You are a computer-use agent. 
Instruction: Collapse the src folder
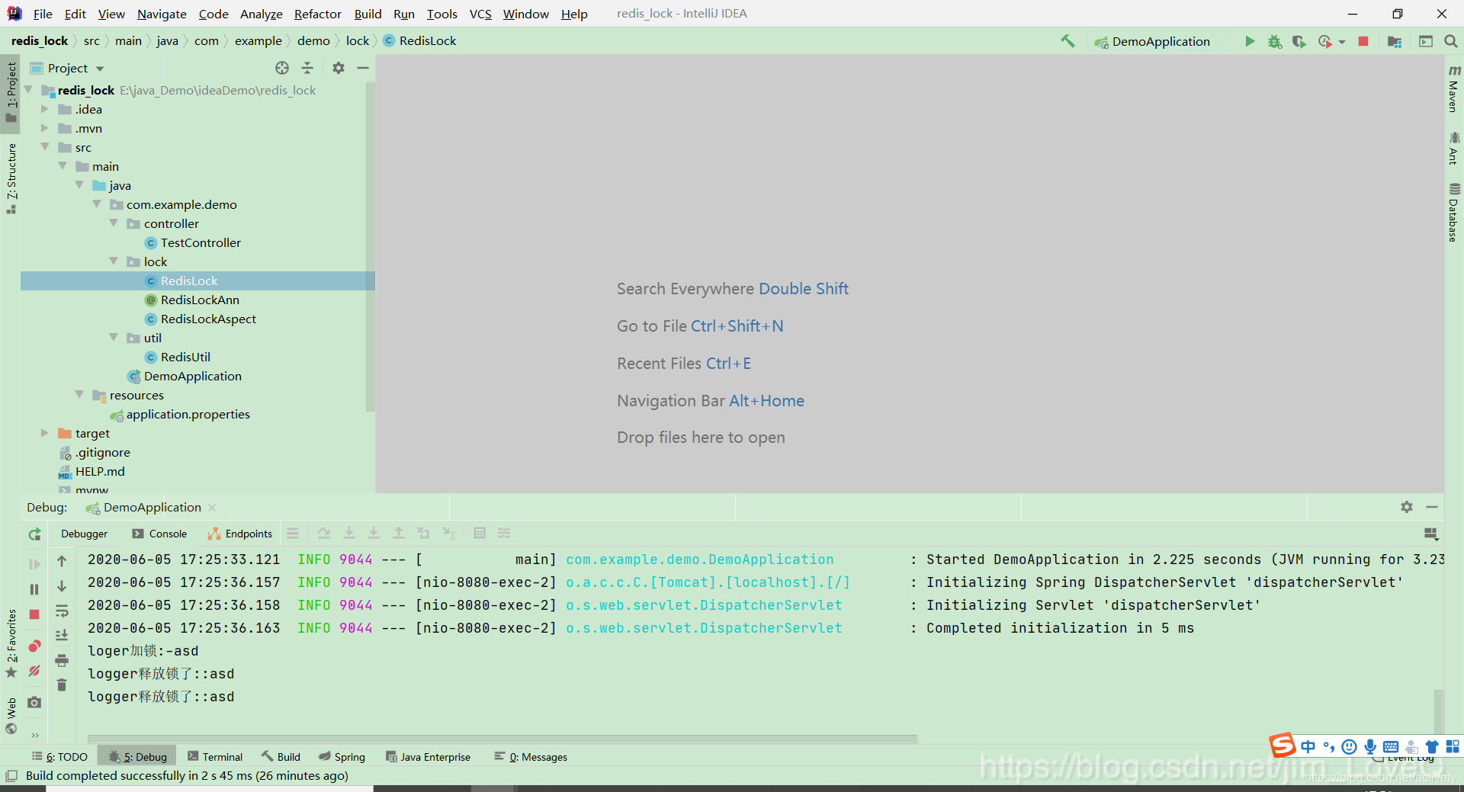(x=45, y=147)
